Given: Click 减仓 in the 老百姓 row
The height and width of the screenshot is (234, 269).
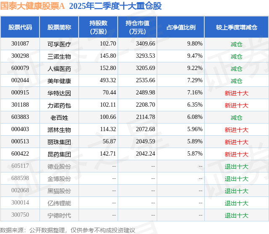Looking at the screenshot, I should (x=237, y=118).
